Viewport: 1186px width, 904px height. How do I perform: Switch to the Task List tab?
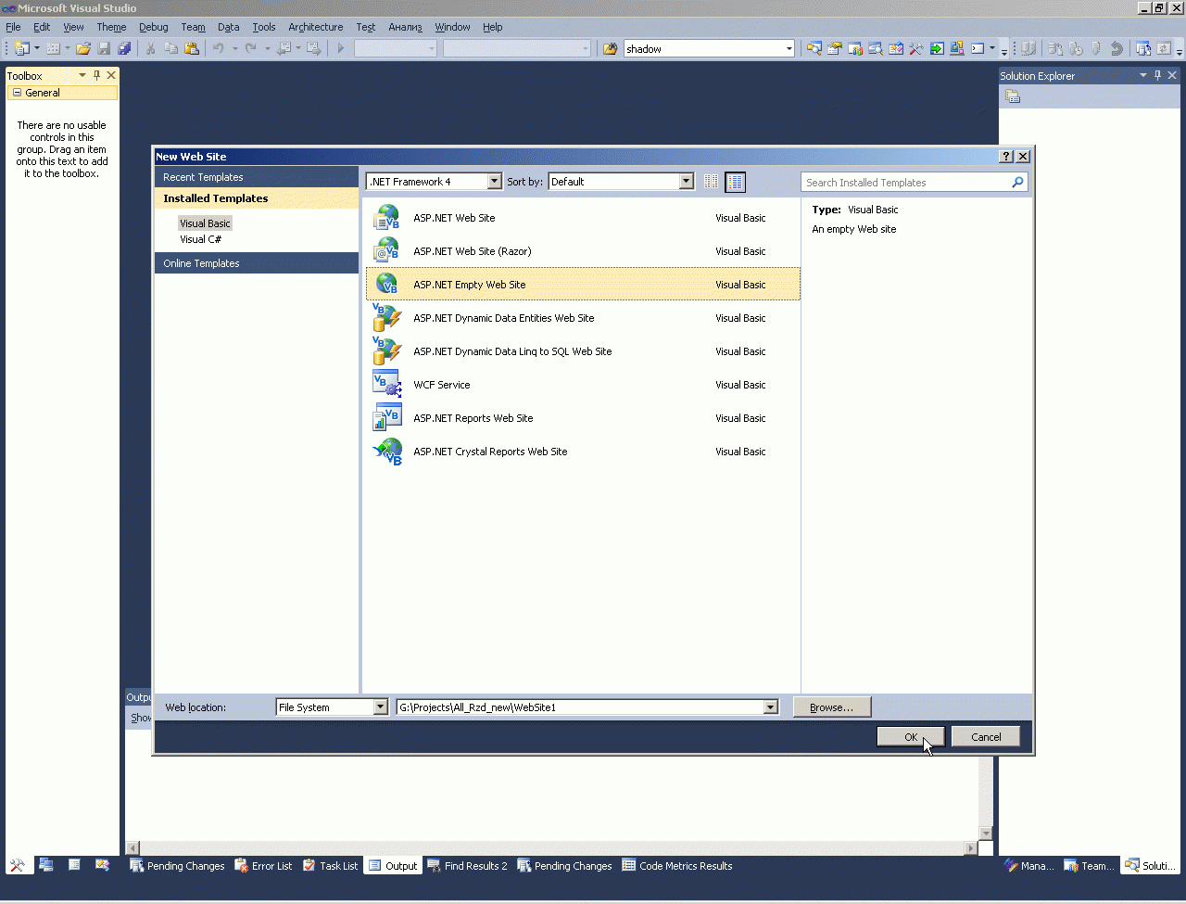click(330, 866)
